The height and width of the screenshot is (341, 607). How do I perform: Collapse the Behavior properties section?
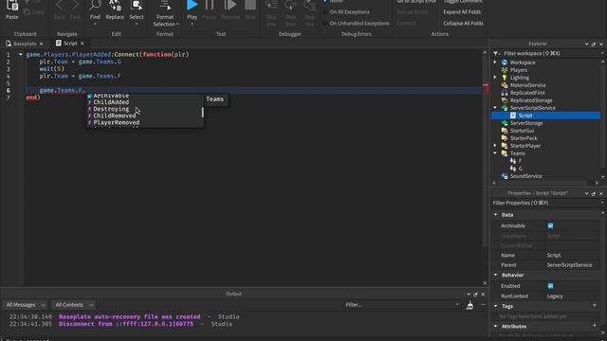coord(496,275)
